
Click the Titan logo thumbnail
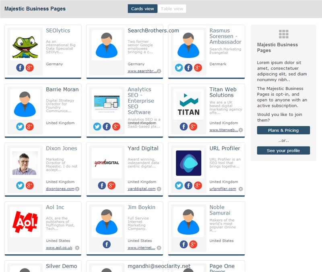(188, 104)
